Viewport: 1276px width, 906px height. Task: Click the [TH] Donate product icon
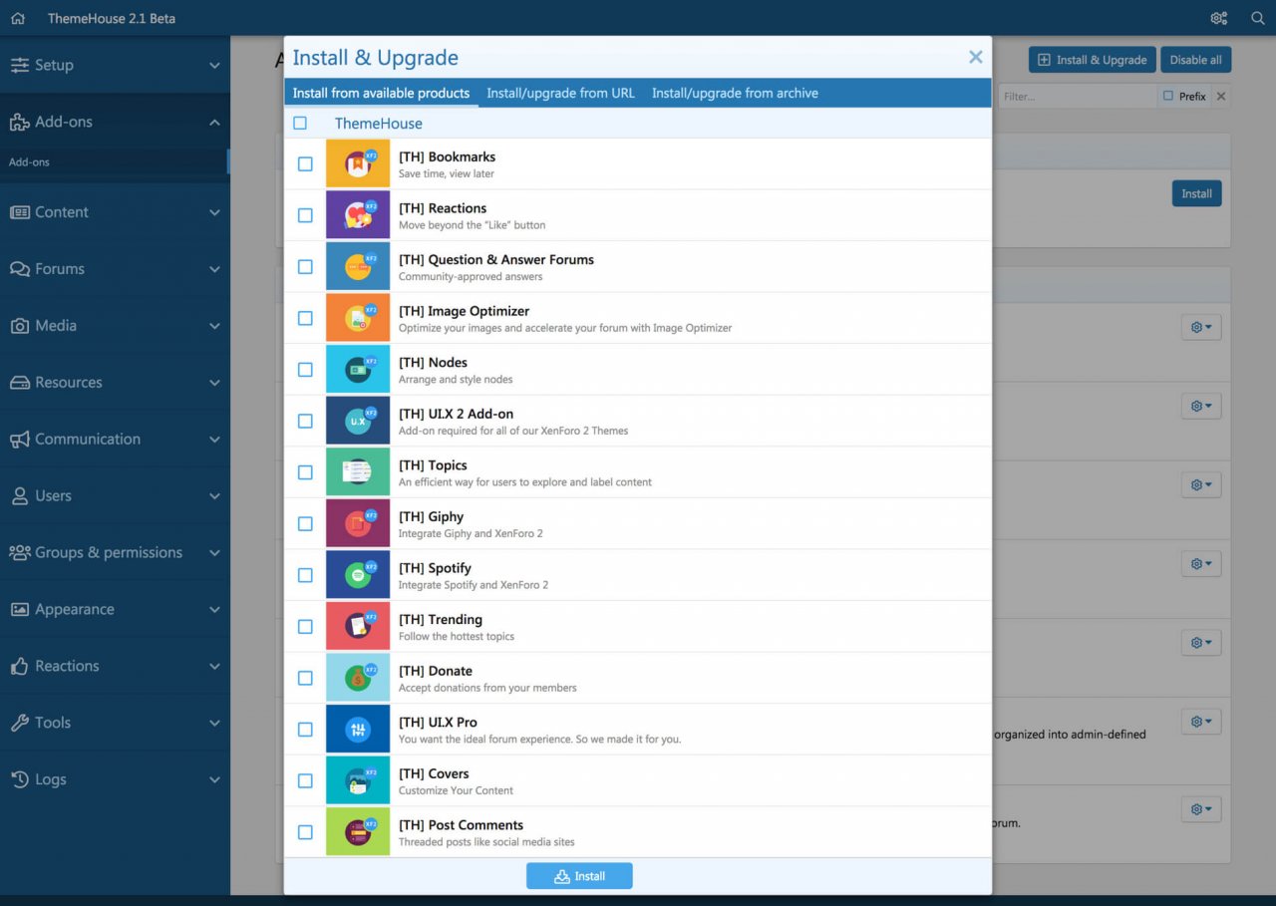point(357,678)
